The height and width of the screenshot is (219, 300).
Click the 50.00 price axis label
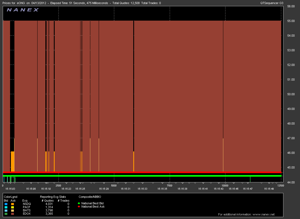pyautogui.click(x=291, y=94)
